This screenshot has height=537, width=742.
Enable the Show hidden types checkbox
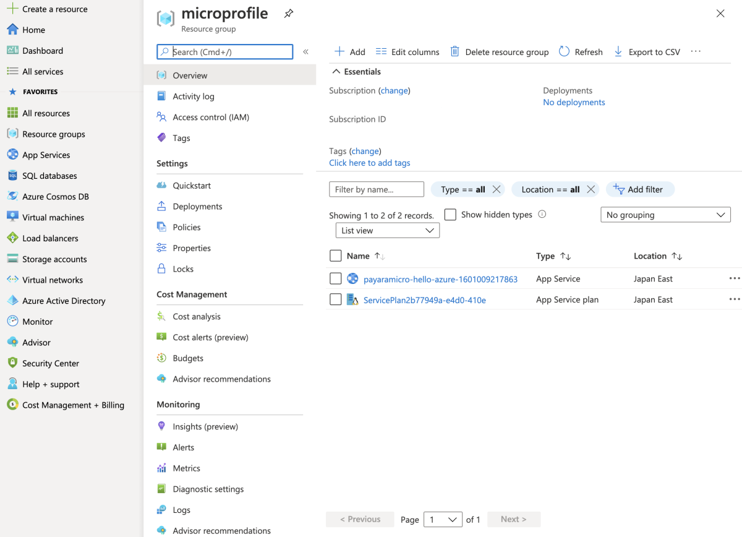click(450, 214)
